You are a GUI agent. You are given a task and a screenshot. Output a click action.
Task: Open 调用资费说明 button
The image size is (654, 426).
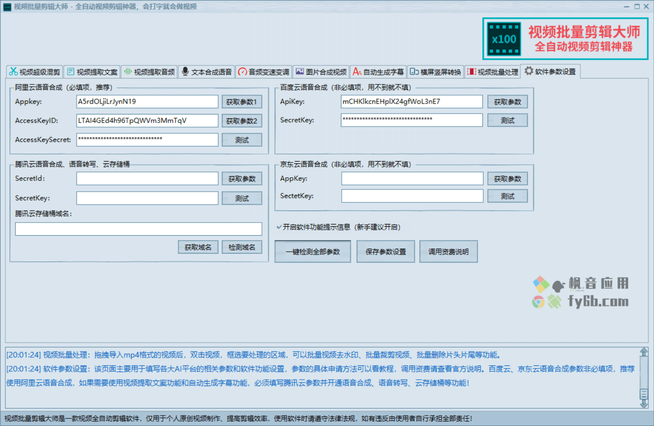pyautogui.click(x=448, y=252)
